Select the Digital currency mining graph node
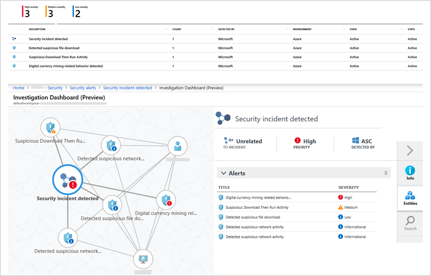This screenshot has height=276, width=431. click(166, 200)
